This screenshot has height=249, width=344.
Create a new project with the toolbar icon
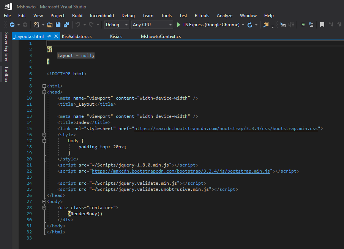[x=36, y=25]
